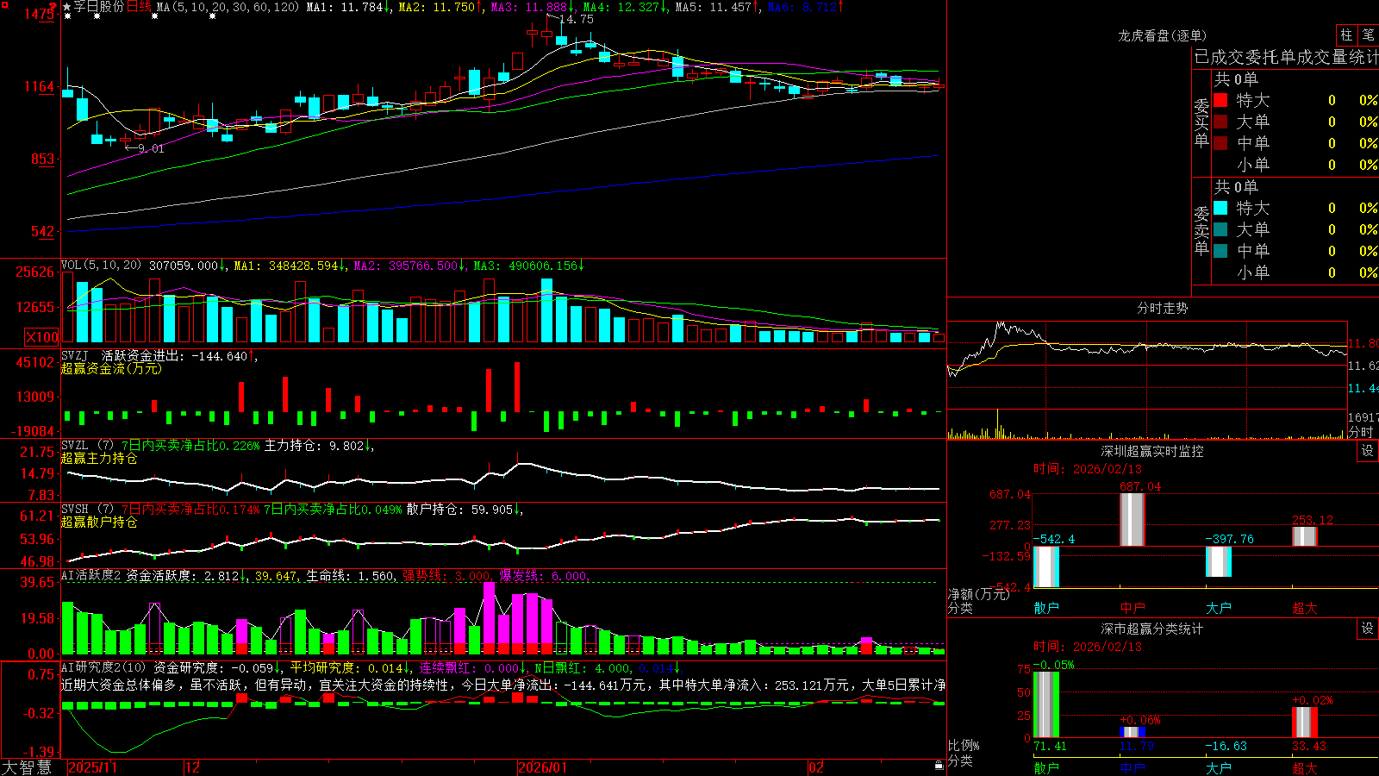1379x776 pixels.
Task: Click the dark red 中单 buy-order swatch
Action: (x=1220, y=143)
